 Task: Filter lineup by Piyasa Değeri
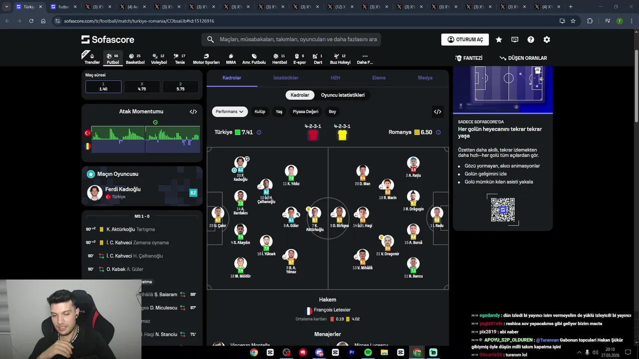306,112
